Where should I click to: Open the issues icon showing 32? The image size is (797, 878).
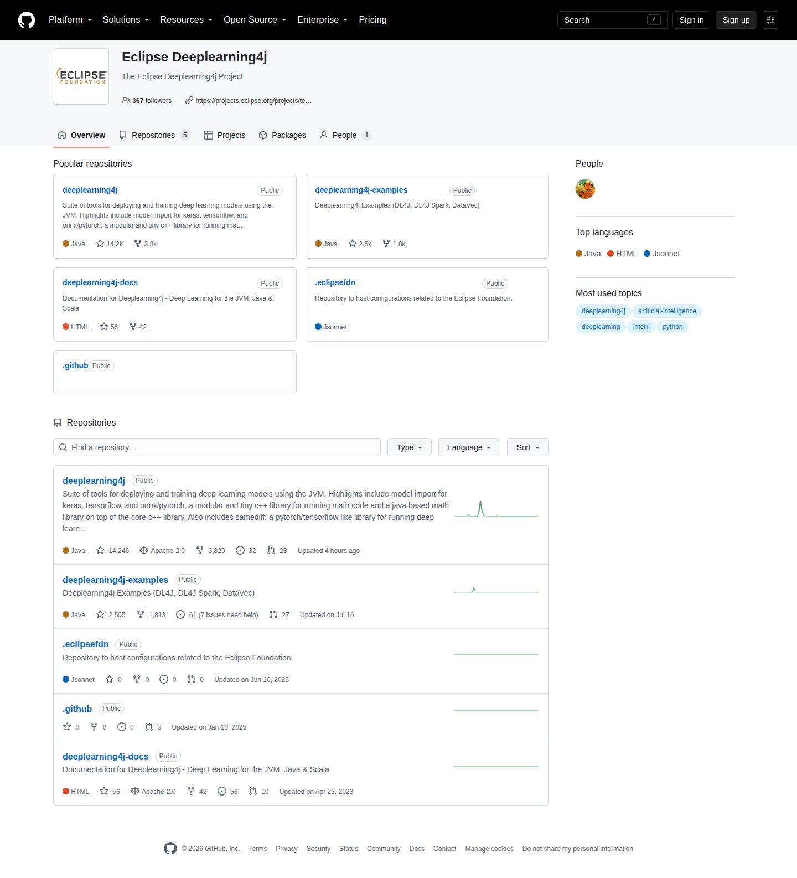(240, 550)
